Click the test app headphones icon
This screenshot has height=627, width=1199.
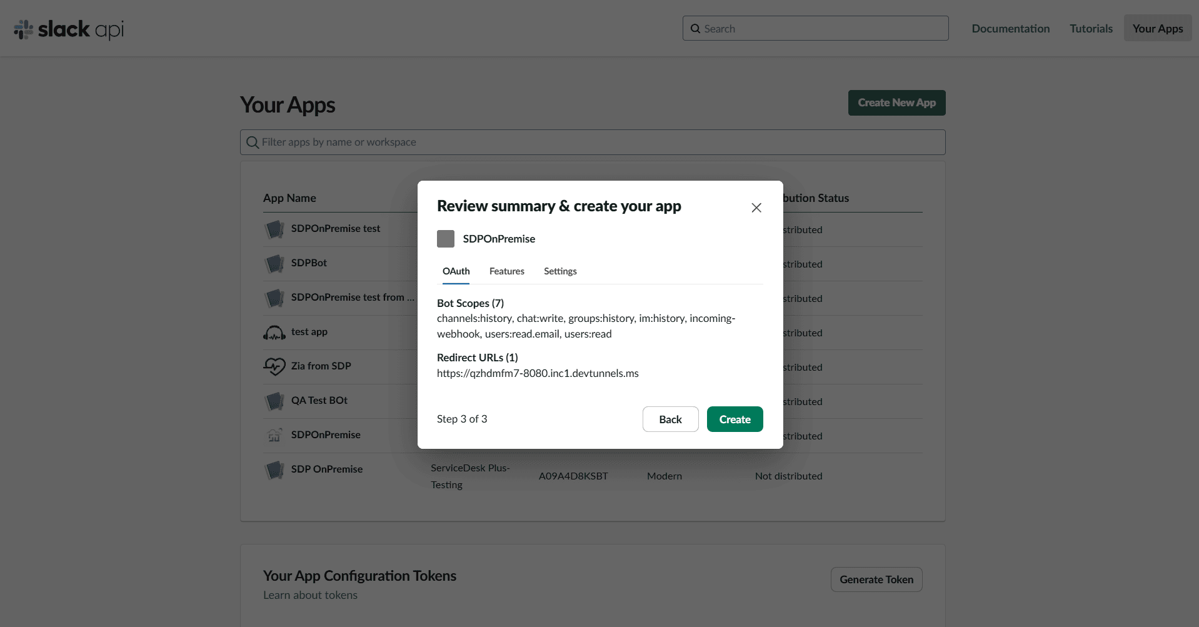[x=274, y=333]
